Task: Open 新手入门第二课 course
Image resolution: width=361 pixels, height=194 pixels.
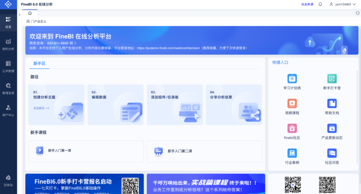Action: (205, 152)
